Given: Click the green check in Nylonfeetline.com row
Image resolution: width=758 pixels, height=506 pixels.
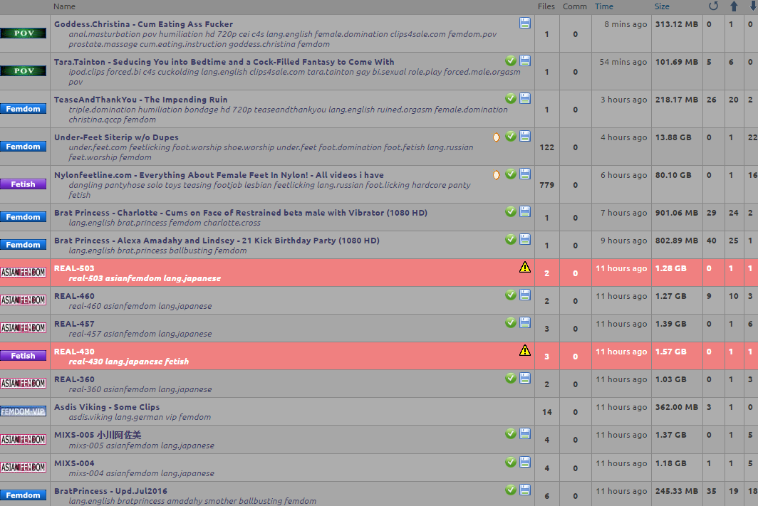Looking at the screenshot, I should 511,174.
